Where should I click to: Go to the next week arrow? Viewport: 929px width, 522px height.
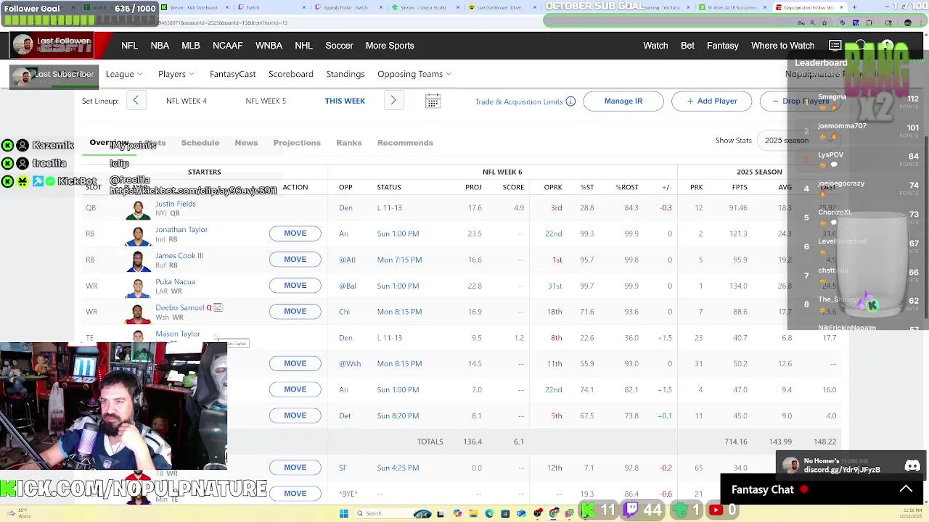coord(393,101)
